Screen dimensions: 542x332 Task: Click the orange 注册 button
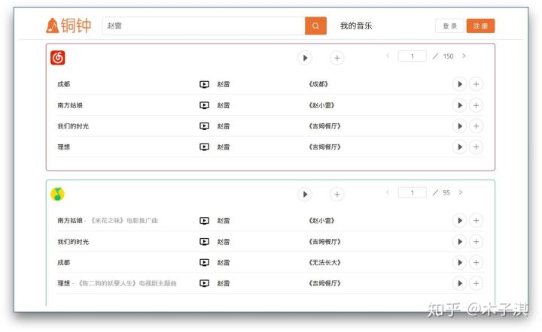(x=480, y=26)
